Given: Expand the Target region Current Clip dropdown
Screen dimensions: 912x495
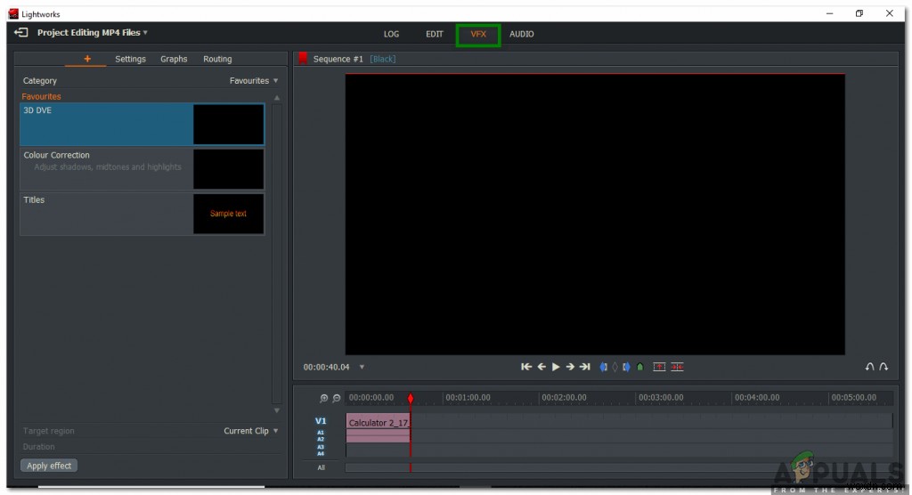Looking at the screenshot, I should [x=250, y=431].
